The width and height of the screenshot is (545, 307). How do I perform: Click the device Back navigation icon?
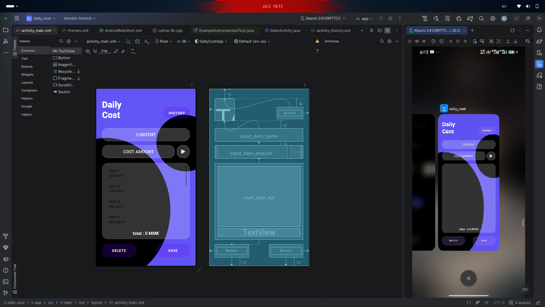[x=450, y=41]
